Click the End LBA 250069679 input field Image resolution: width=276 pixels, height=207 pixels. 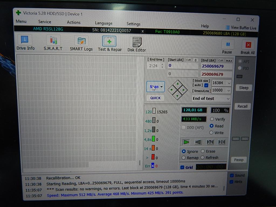pos(216,66)
